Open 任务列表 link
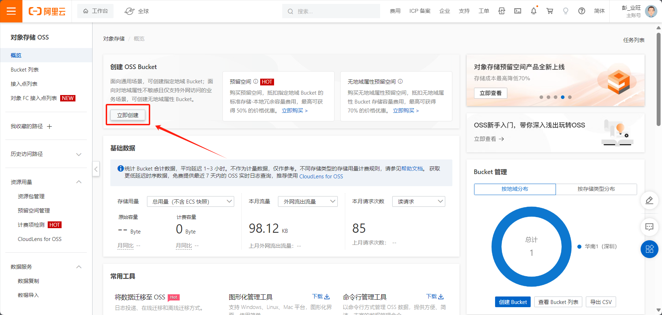This screenshot has width=662, height=315. (x=634, y=40)
